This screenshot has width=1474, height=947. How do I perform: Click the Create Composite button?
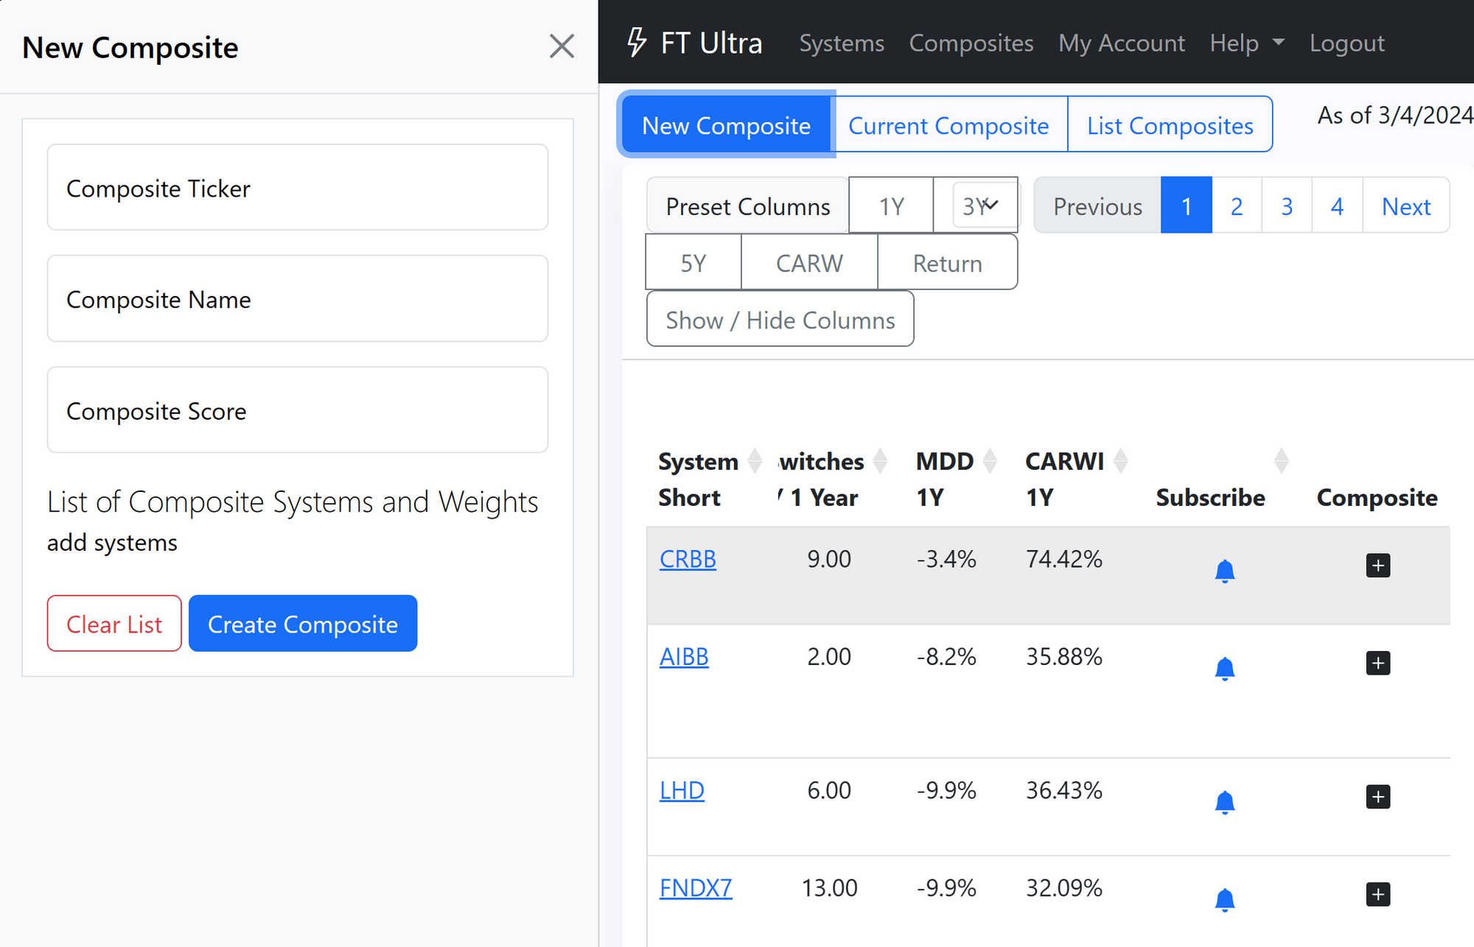click(x=303, y=623)
